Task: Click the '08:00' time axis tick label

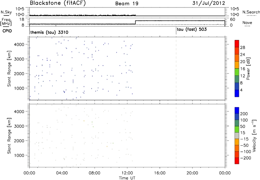Action: pos(95,173)
